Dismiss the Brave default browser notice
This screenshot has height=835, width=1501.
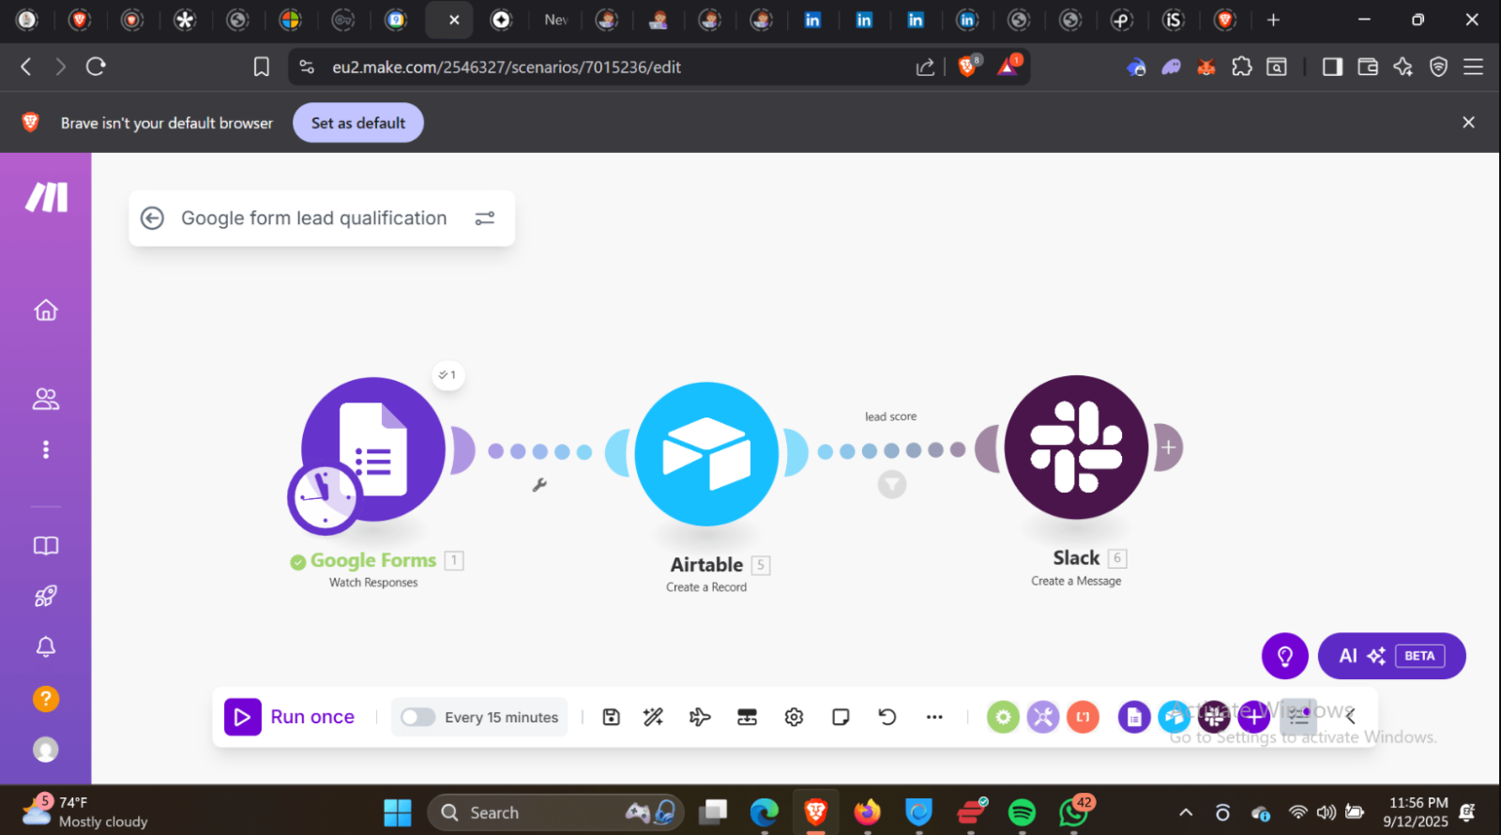1469,123
